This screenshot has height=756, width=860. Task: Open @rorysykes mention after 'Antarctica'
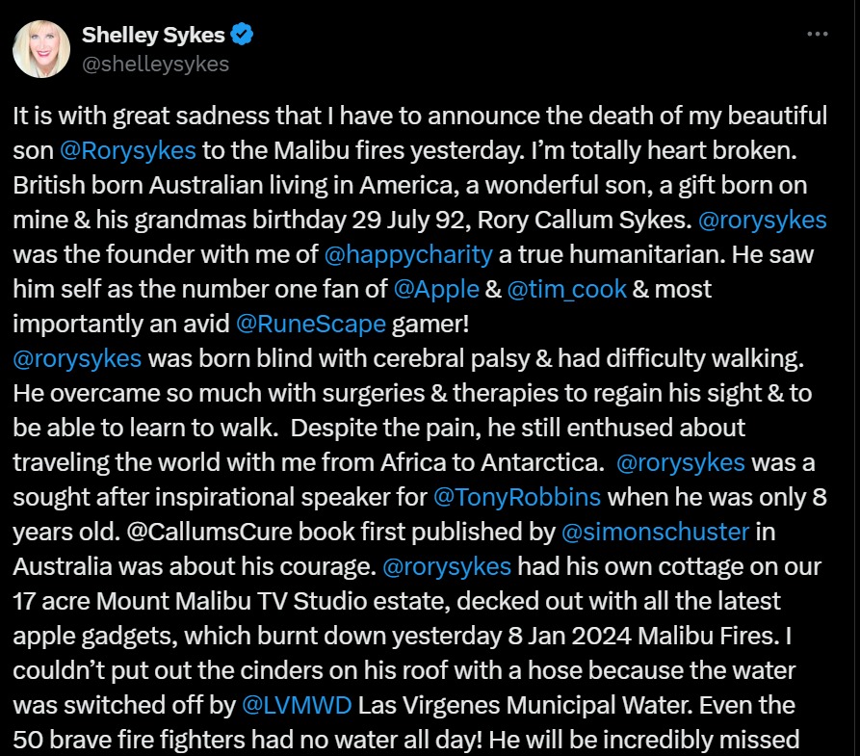[x=681, y=462]
